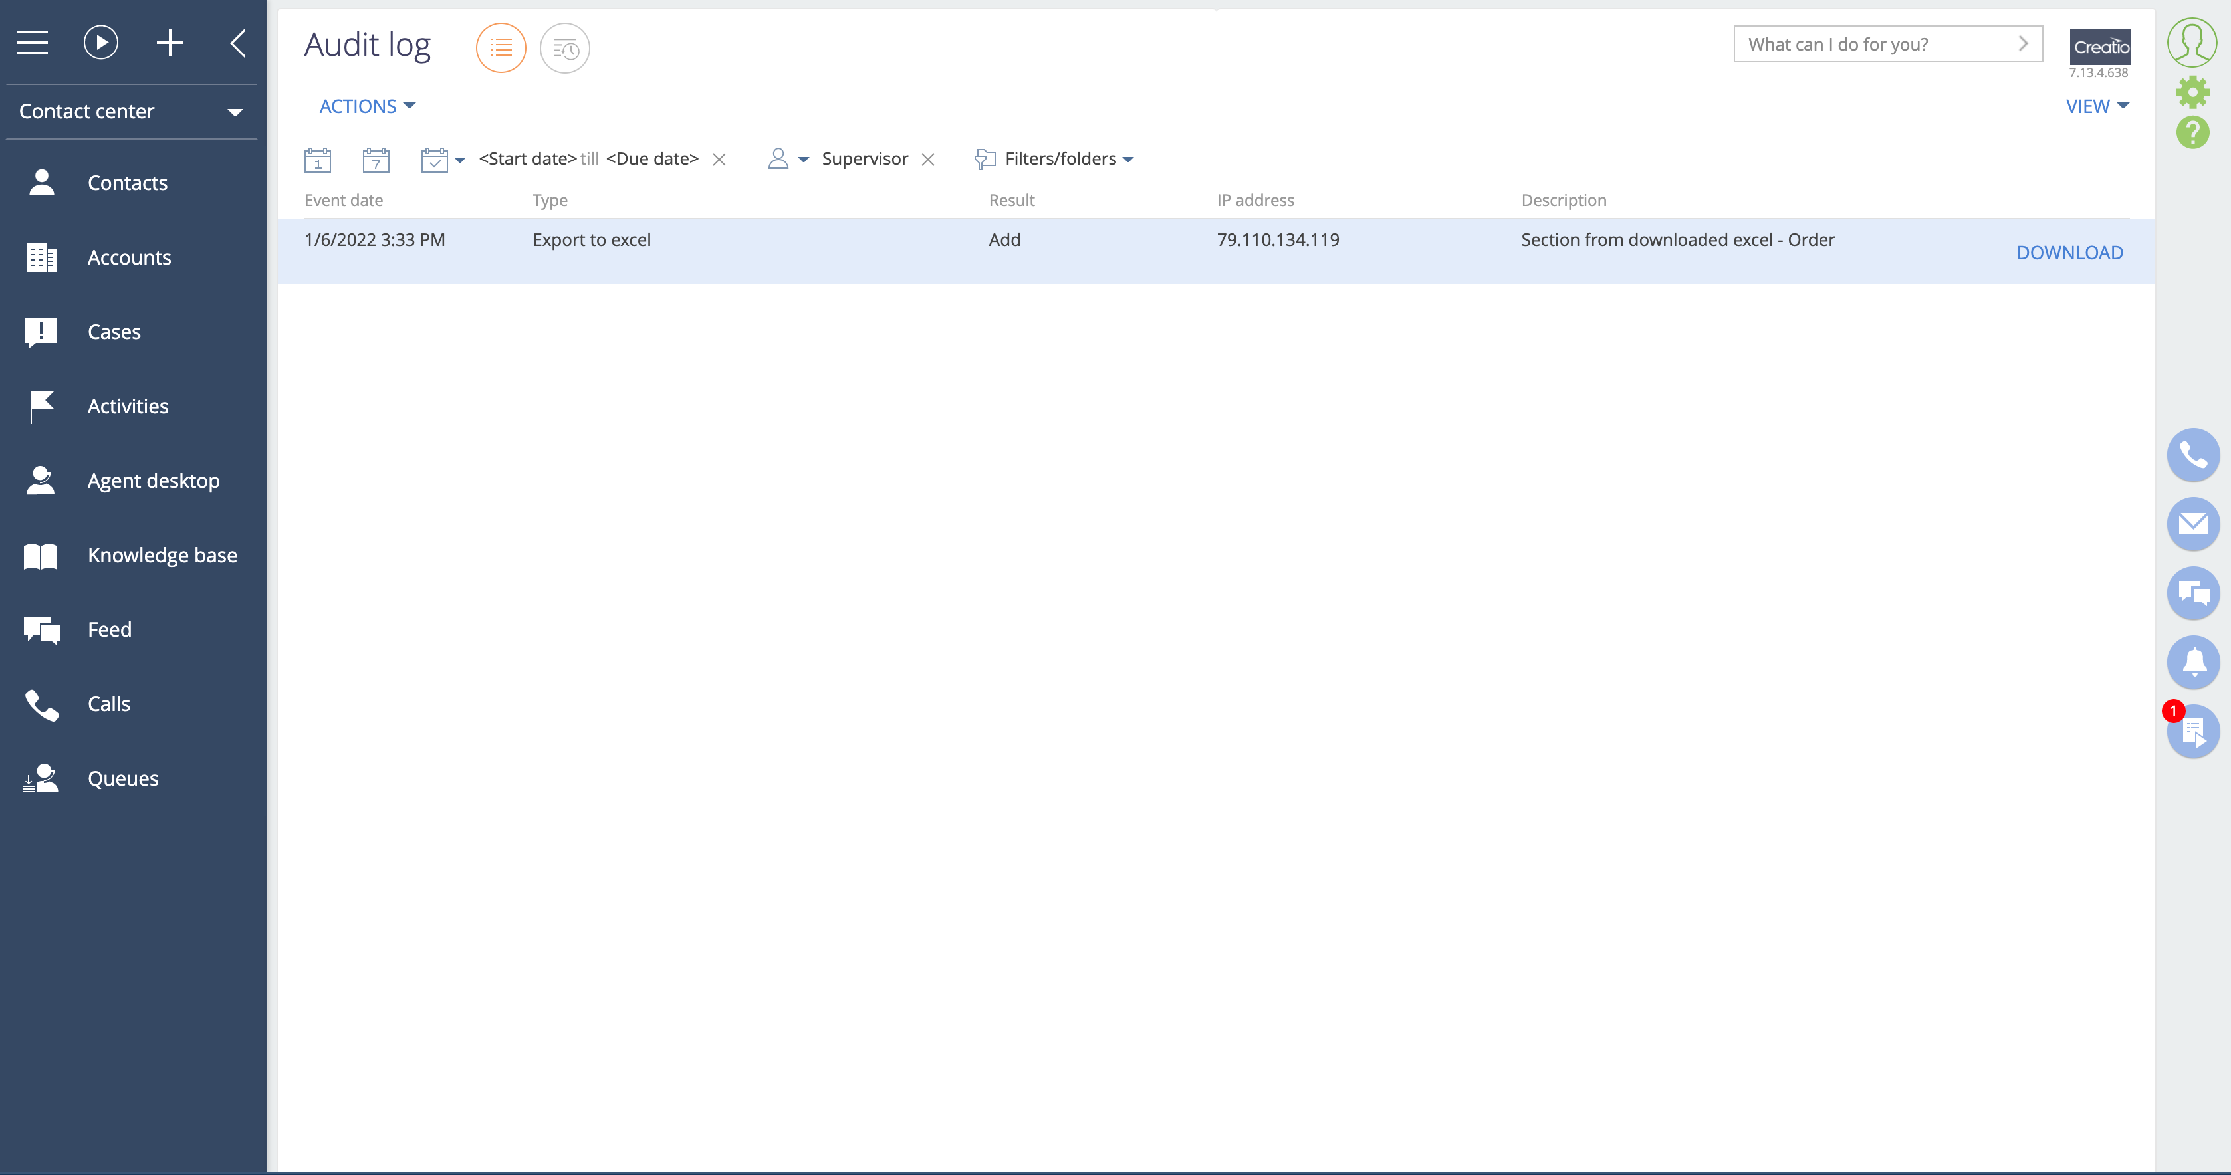The width and height of the screenshot is (2231, 1175).
Task: Open the Accounts section
Action: click(x=129, y=257)
